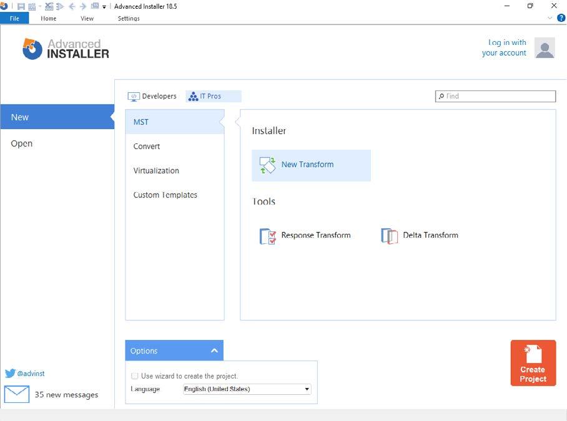Click the Advanced Installer app icon in title bar
Viewport: 567px width, 421px height.
[4, 6]
